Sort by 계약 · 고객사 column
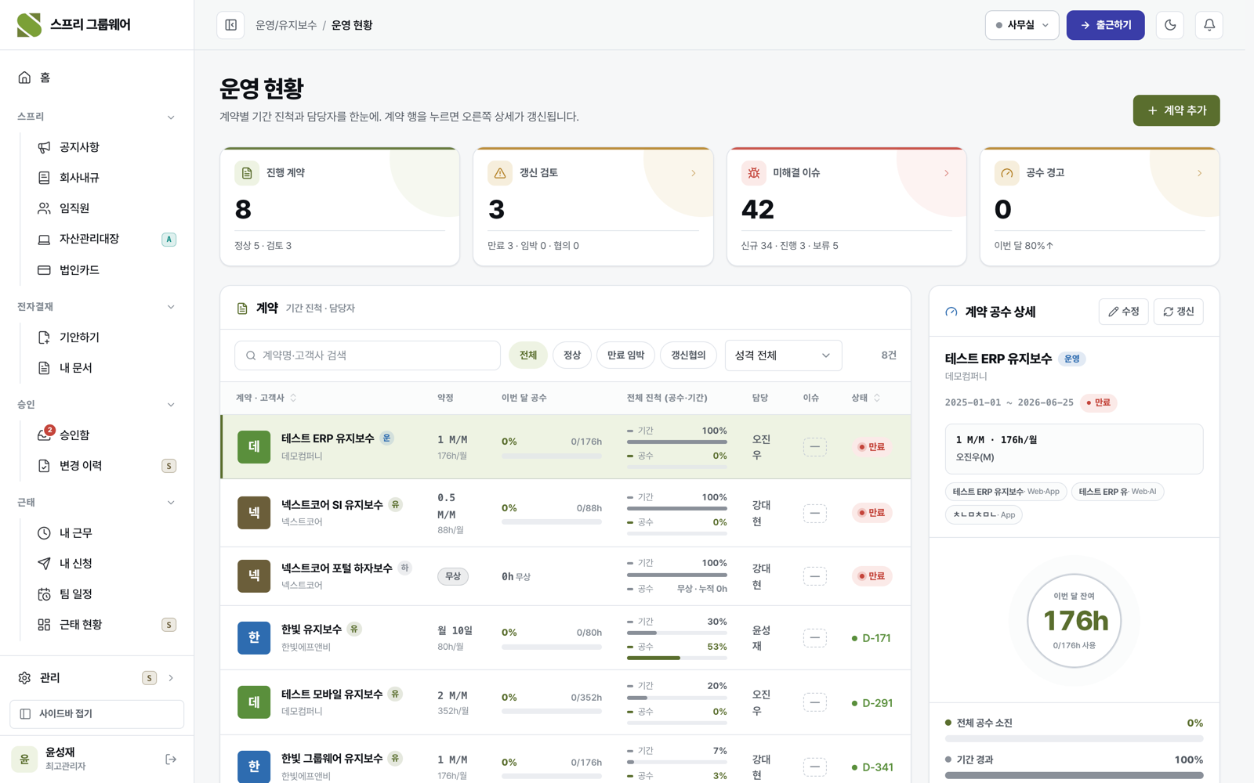Screen dimensions: 1254x783 pyautogui.click(x=266, y=399)
